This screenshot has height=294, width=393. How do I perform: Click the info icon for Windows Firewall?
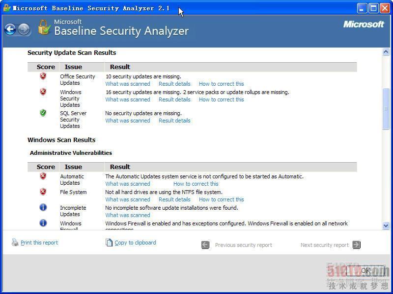(x=43, y=223)
